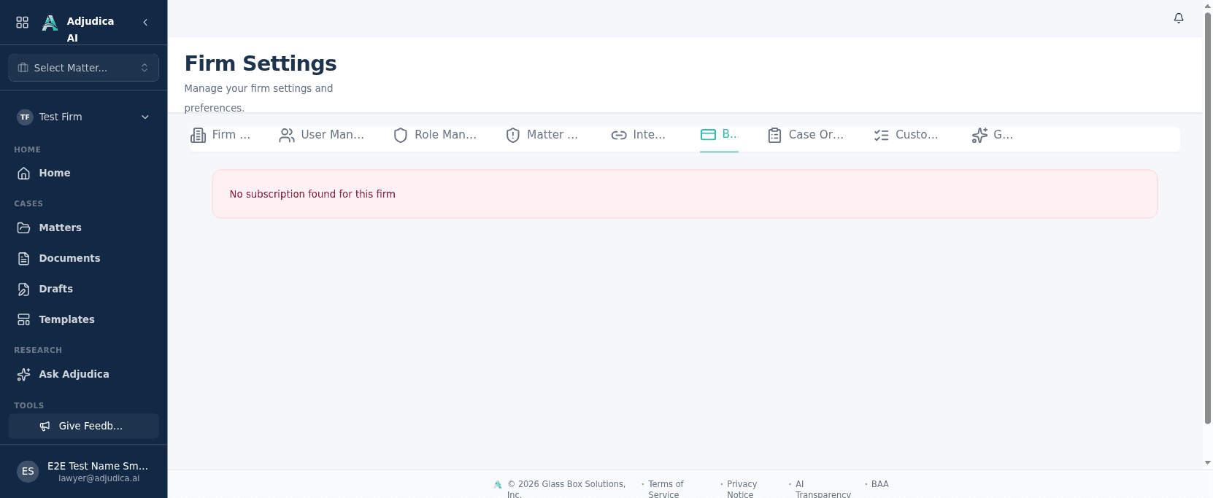1213x498 pixels.
Task: Click the ES user avatar
Action: (28, 471)
